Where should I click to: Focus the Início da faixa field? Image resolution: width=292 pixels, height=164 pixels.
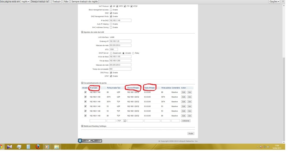tap(120, 56)
